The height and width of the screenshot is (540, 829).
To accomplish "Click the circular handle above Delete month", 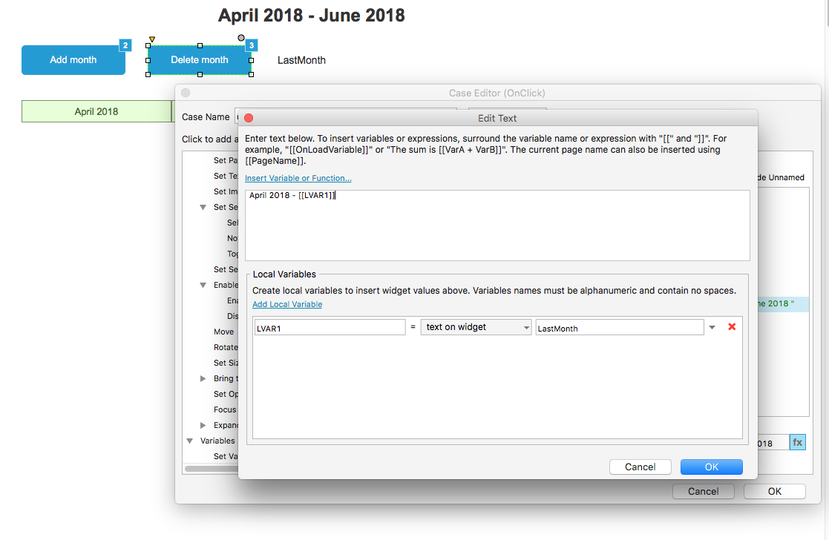I will tap(241, 38).
